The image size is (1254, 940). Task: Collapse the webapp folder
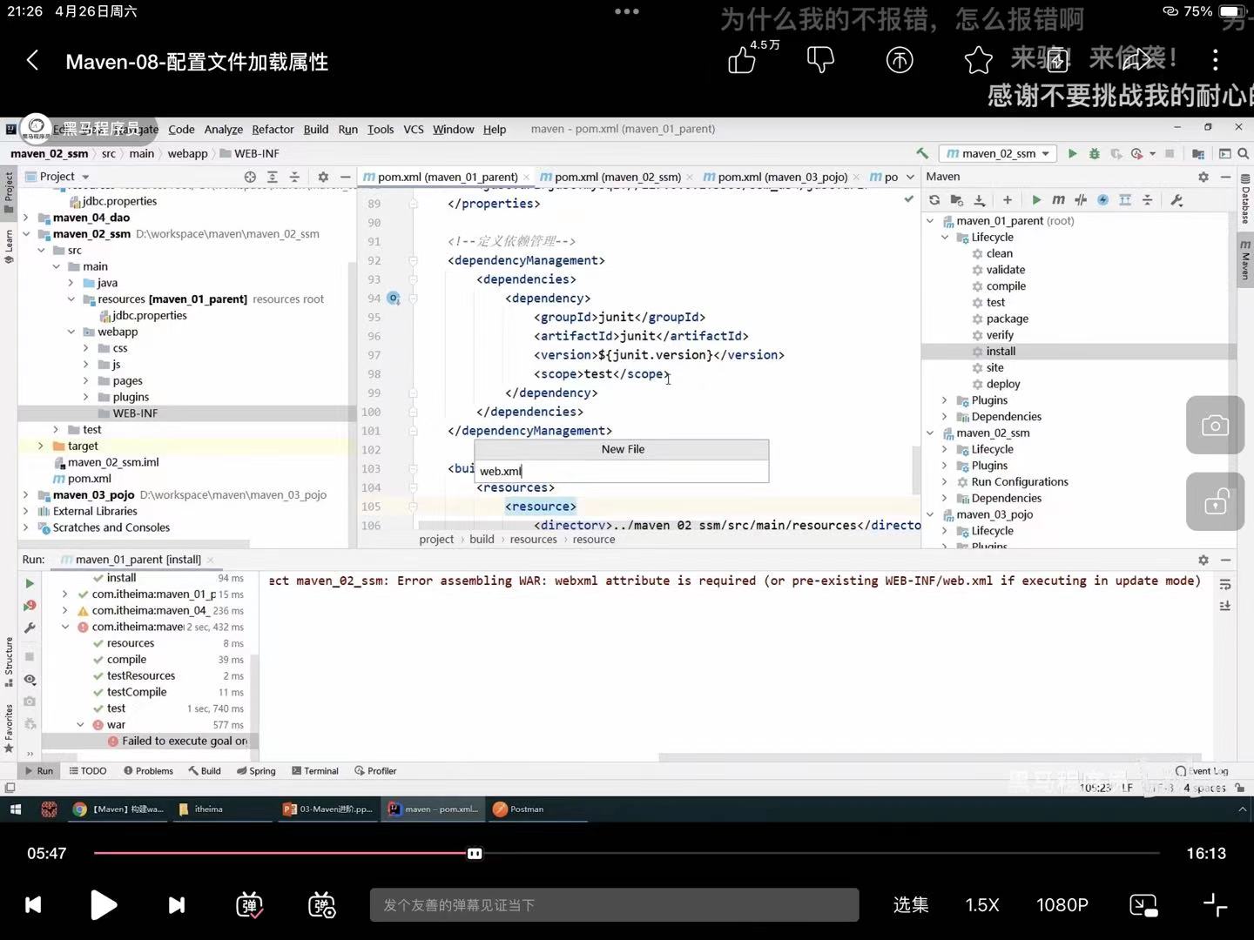(x=71, y=332)
